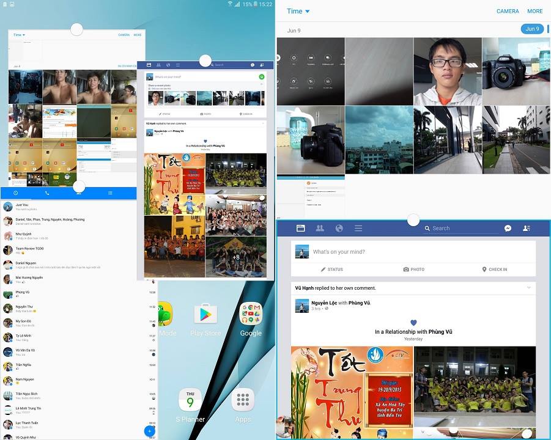Tap the Jun 9 date bubble in Gallery
Viewport: 551px width, 440px height.
pos(532,29)
